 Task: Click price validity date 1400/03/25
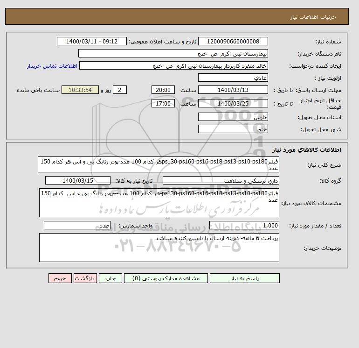click(233, 103)
